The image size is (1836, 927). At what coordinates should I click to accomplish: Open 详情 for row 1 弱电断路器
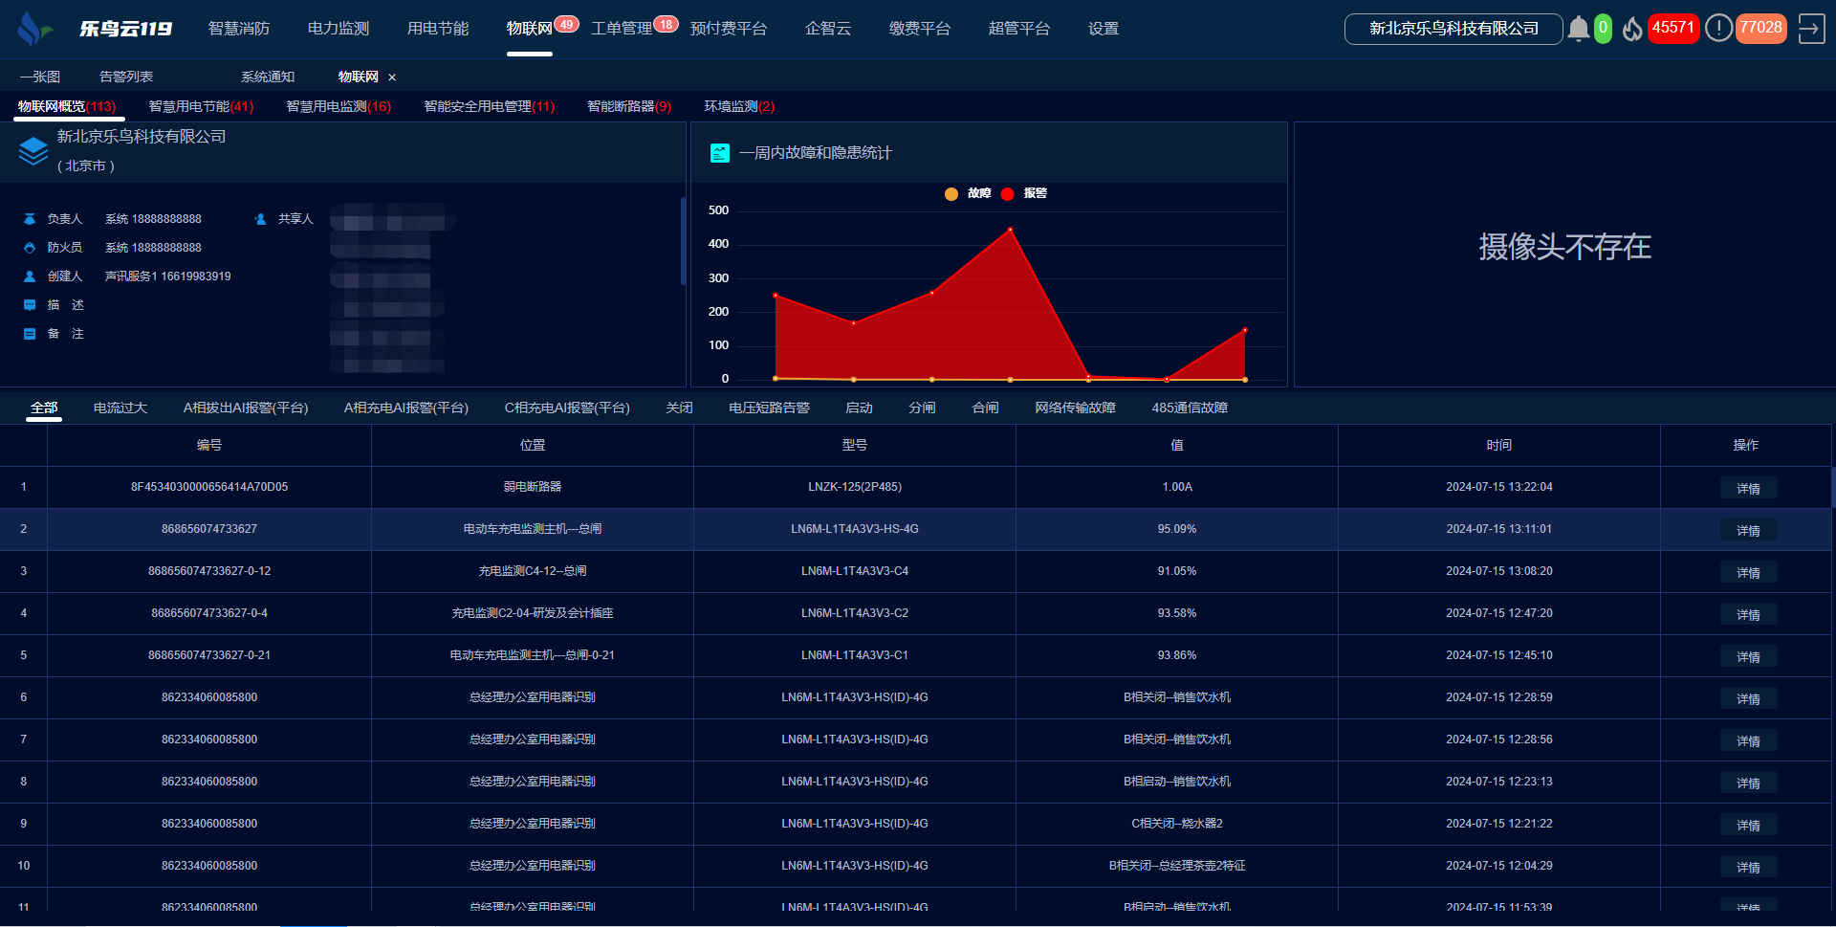coord(1748,488)
